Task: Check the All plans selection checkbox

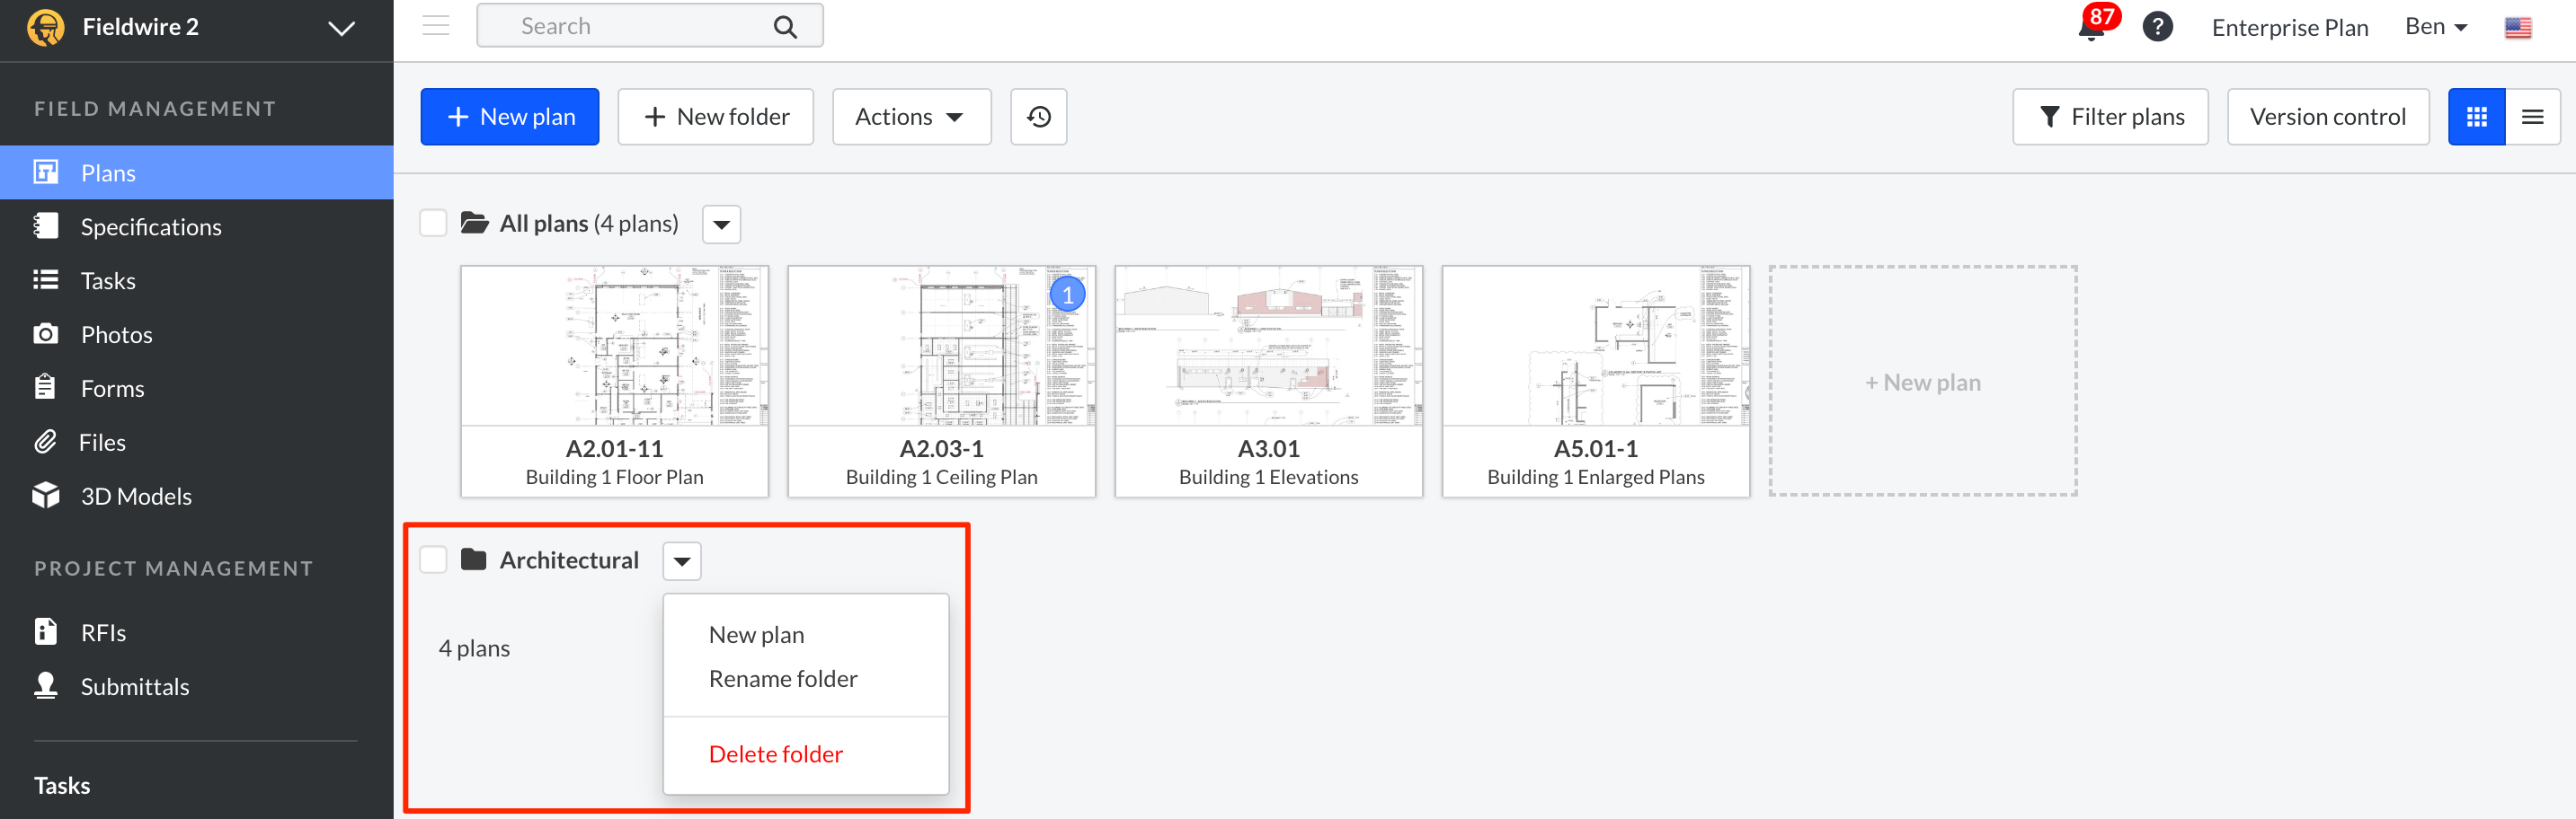Action: click(433, 223)
